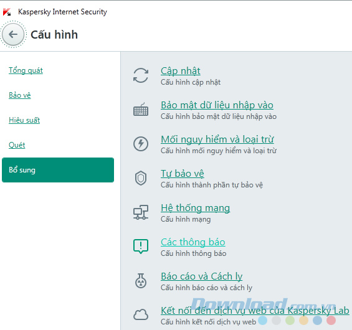
Task: Open Mối nguy hiểm và loại trừ
Action: 217,139
